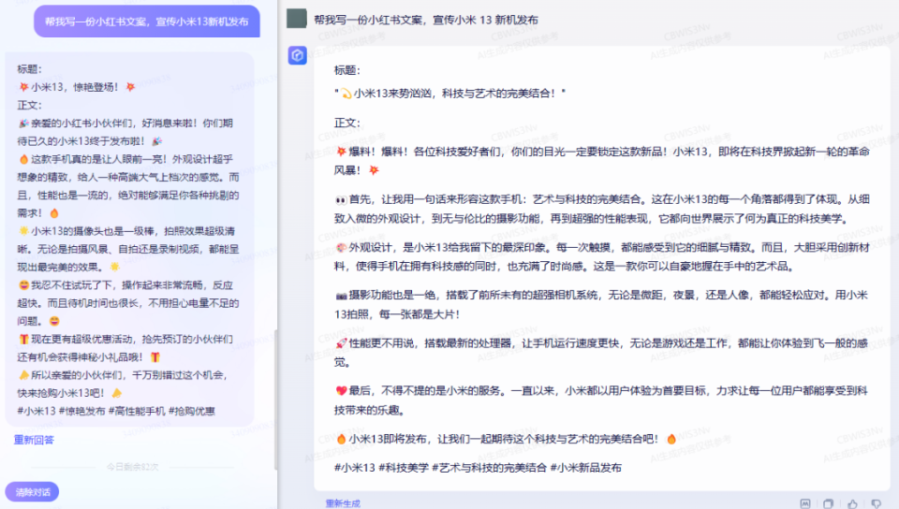The width and height of the screenshot is (899, 509).
Task: Click the paragraph starting '最后, 不得不提的是小米的服务'
Action: pos(602,400)
